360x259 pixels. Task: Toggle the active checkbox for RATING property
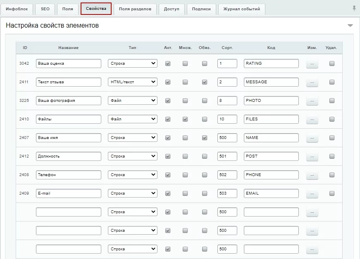pyautogui.click(x=168, y=64)
